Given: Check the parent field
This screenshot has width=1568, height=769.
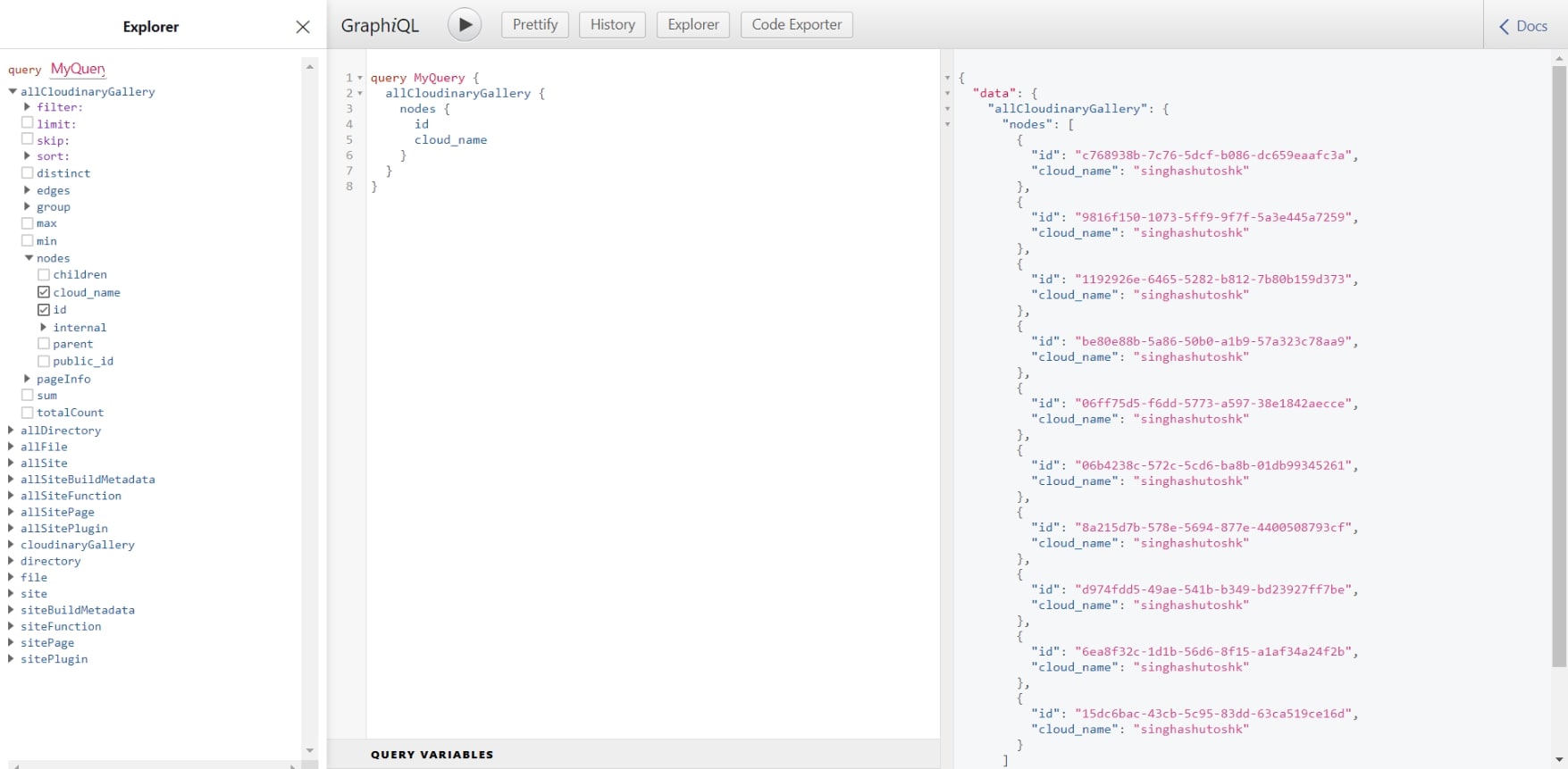Looking at the screenshot, I should 44,344.
